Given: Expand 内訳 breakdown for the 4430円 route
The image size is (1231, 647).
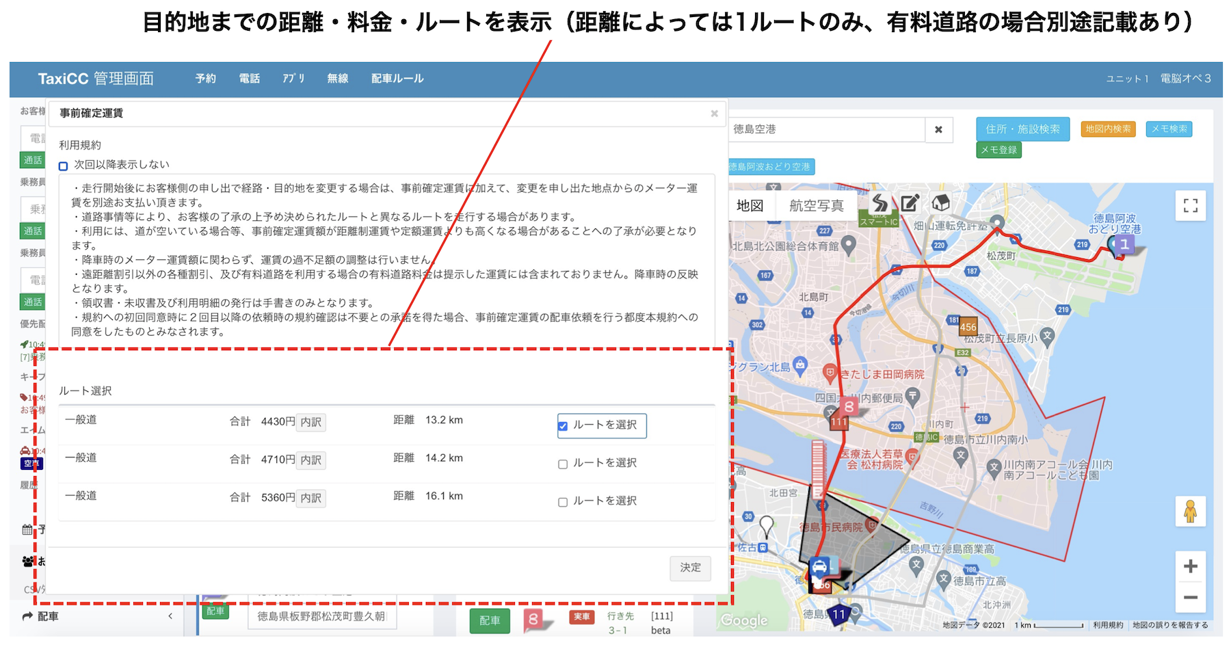Looking at the screenshot, I should (x=311, y=422).
